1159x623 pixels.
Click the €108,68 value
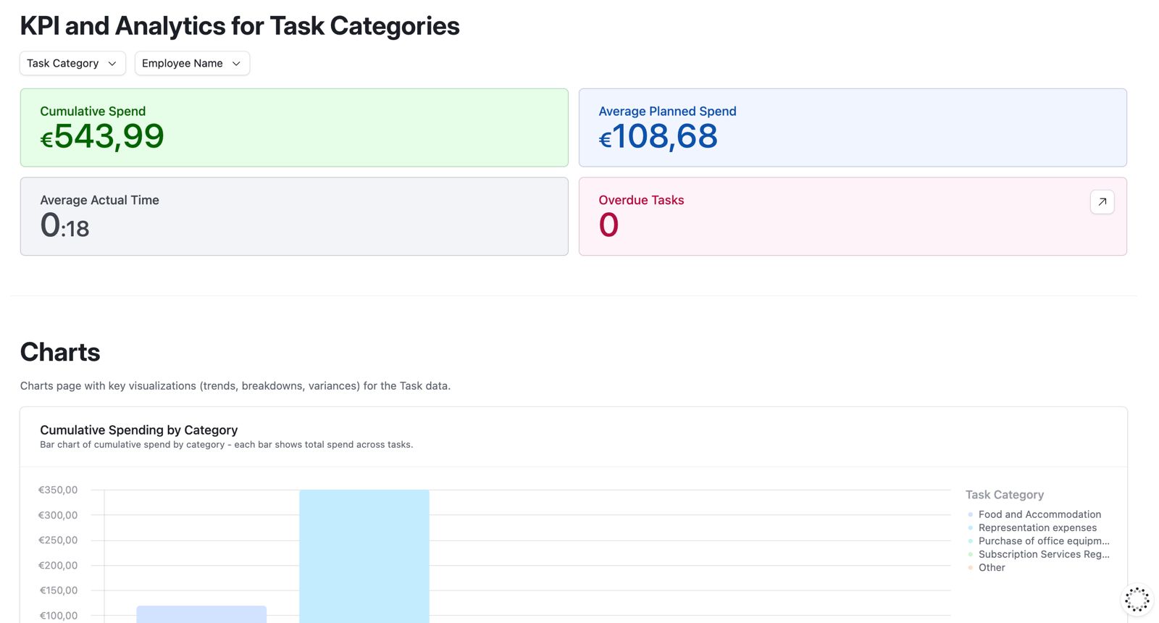(658, 136)
